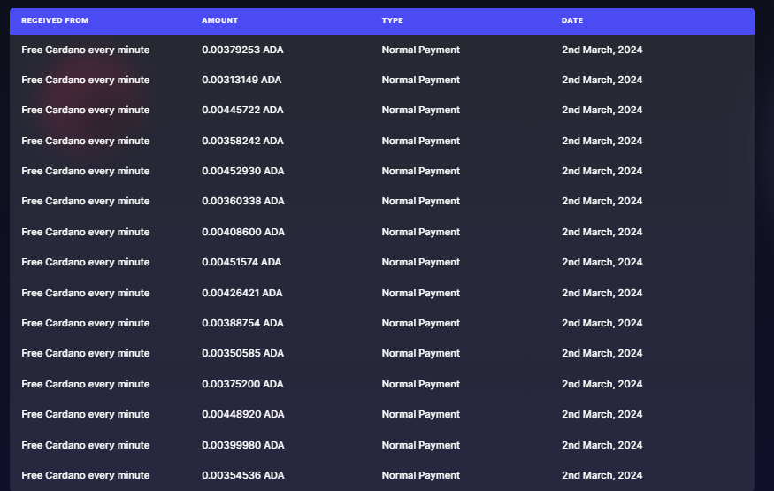Select the amount 0.00360338 ADA
The height and width of the screenshot is (491, 774).
tap(243, 202)
